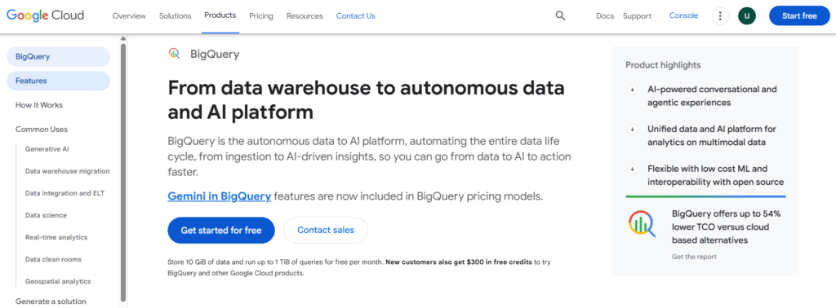Image resolution: width=836 pixels, height=308 pixels.
Task: Click the sidebar vertical scrollbar thumb
Action: 123,173
